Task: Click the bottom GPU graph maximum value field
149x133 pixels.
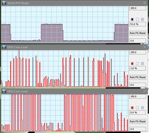Action: point(137,96)
